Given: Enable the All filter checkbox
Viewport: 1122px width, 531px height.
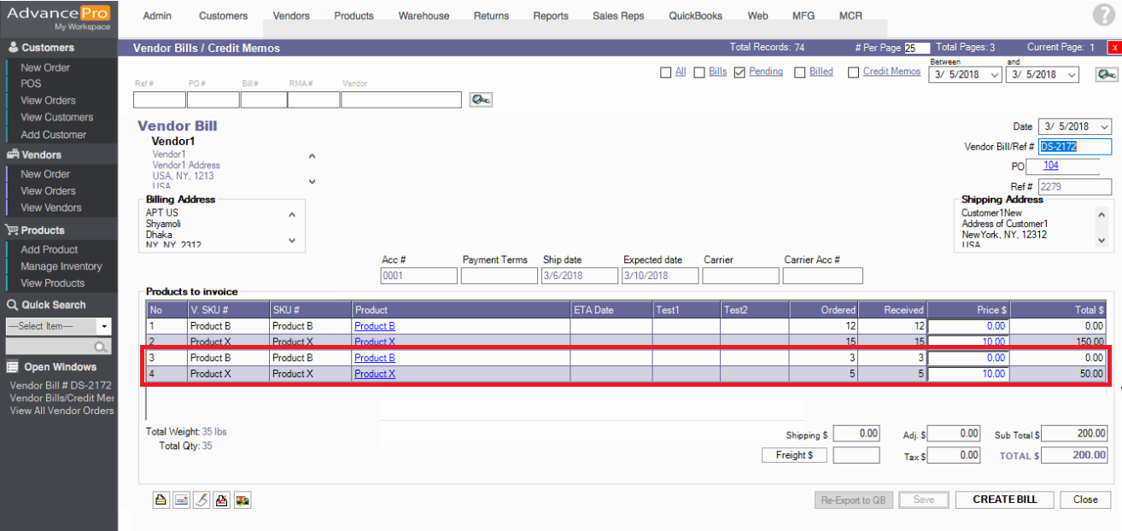Looking at the screenshot, I should pyautogui.click(x=666, y=73).
